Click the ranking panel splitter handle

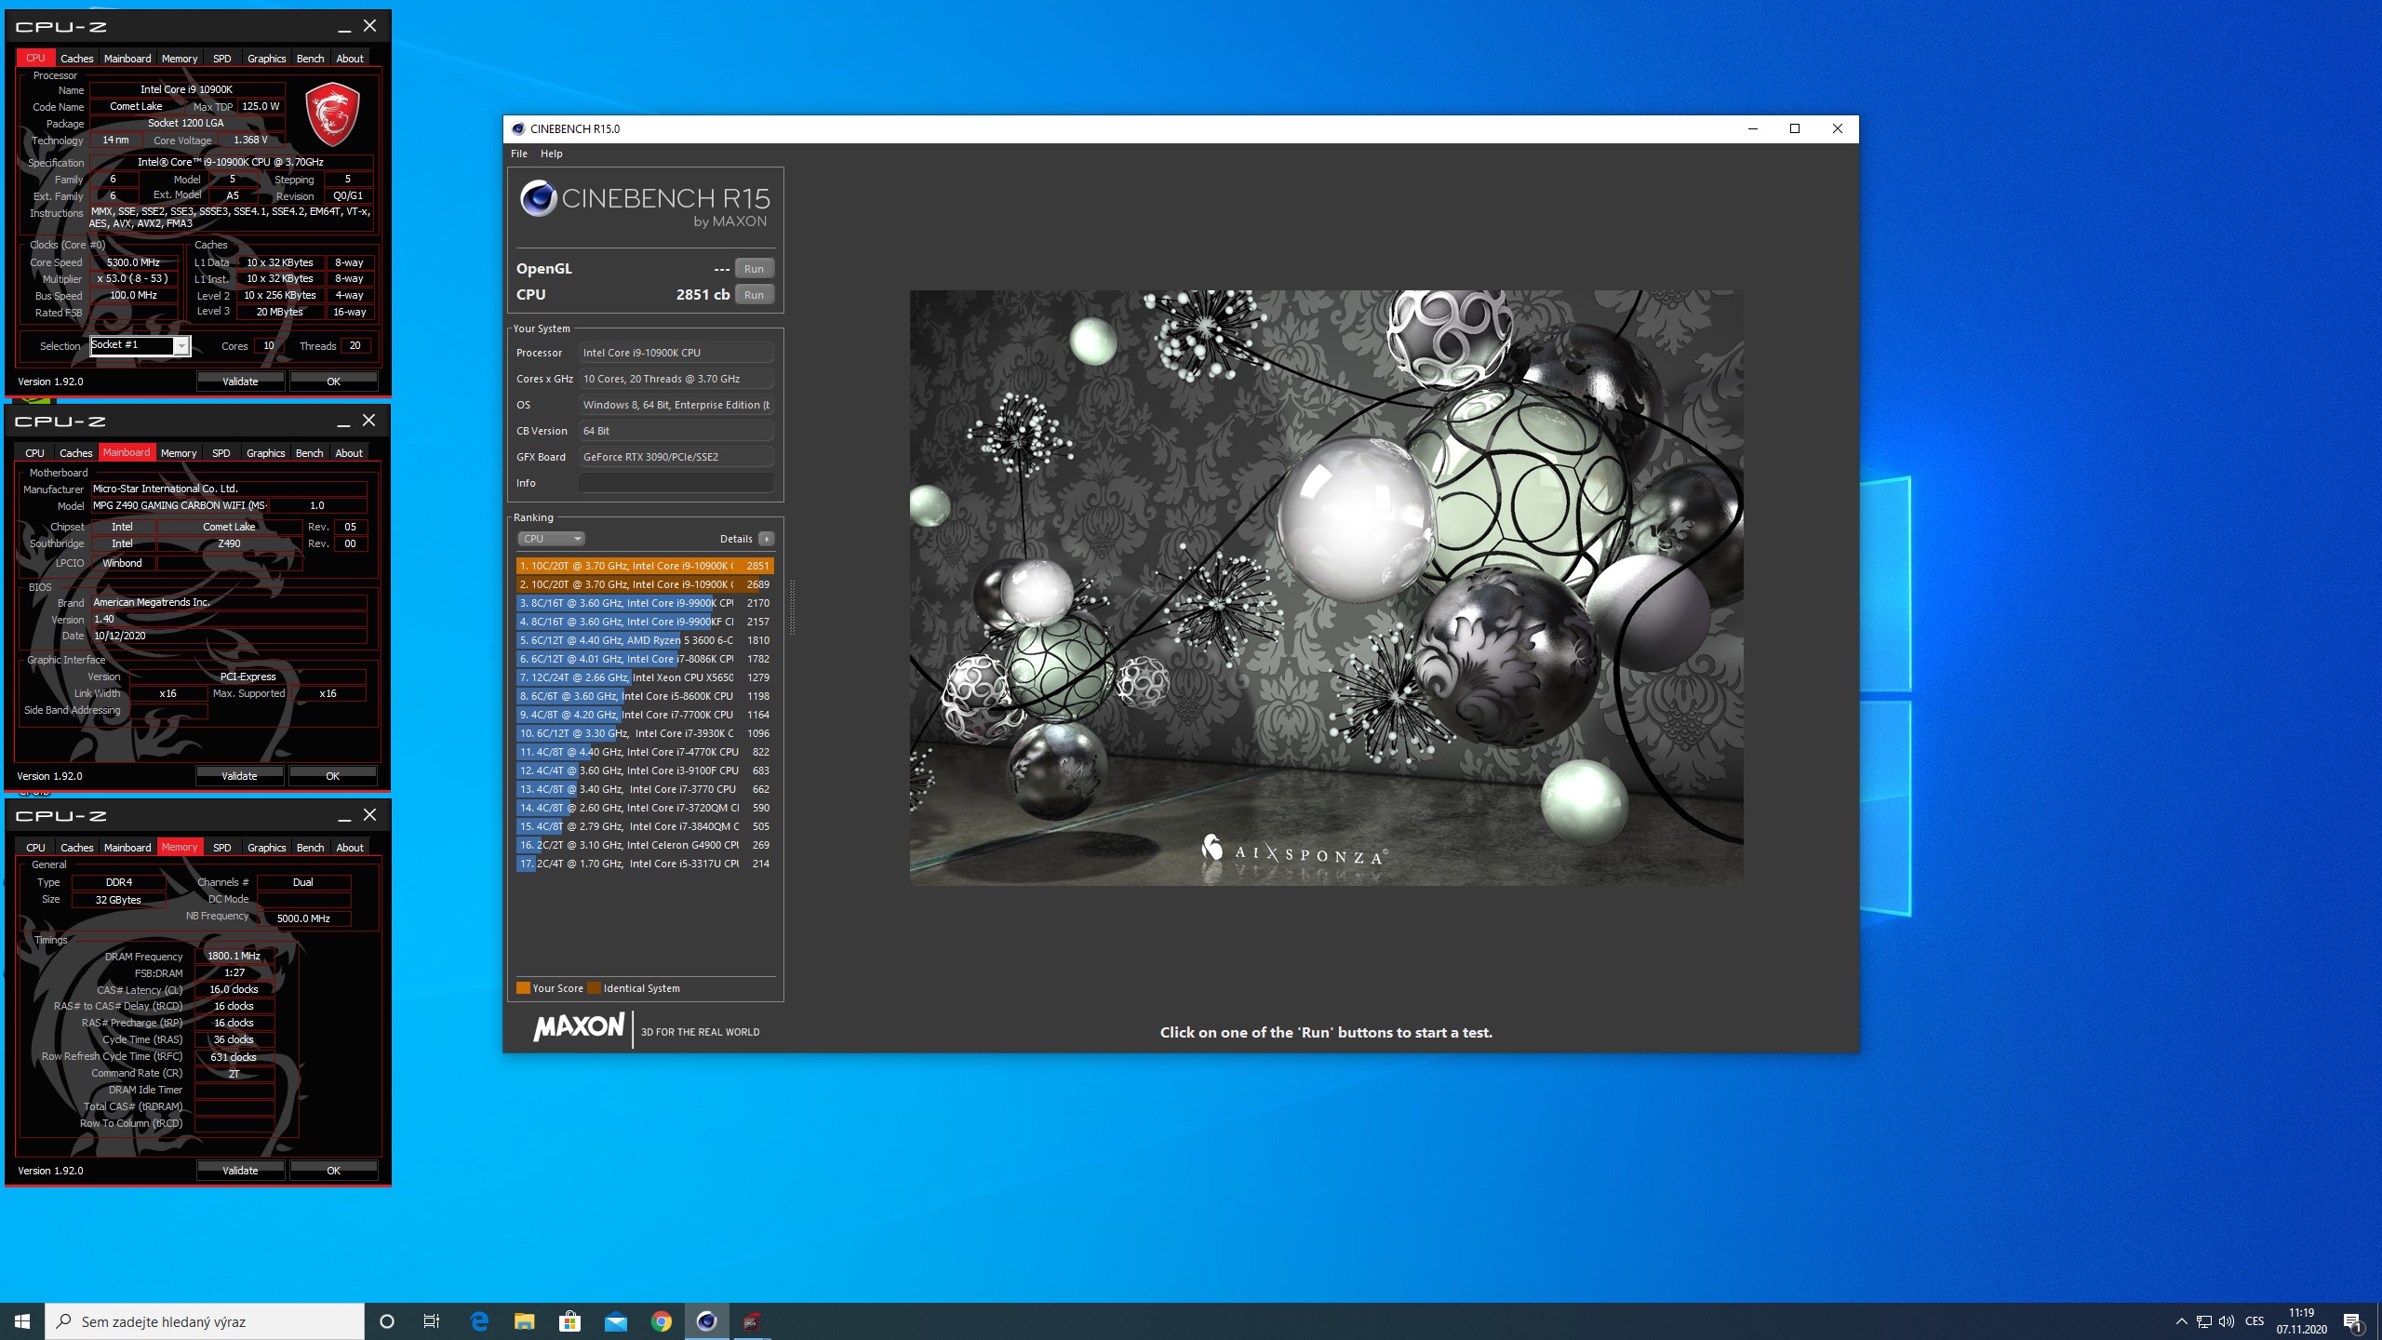tap(792, 607)
